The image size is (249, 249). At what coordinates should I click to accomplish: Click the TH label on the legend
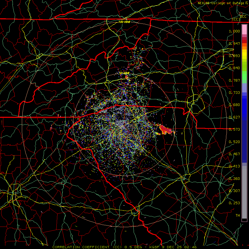pos(238,216)
